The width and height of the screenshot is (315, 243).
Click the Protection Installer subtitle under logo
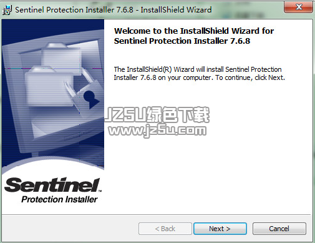click(59, 199)
